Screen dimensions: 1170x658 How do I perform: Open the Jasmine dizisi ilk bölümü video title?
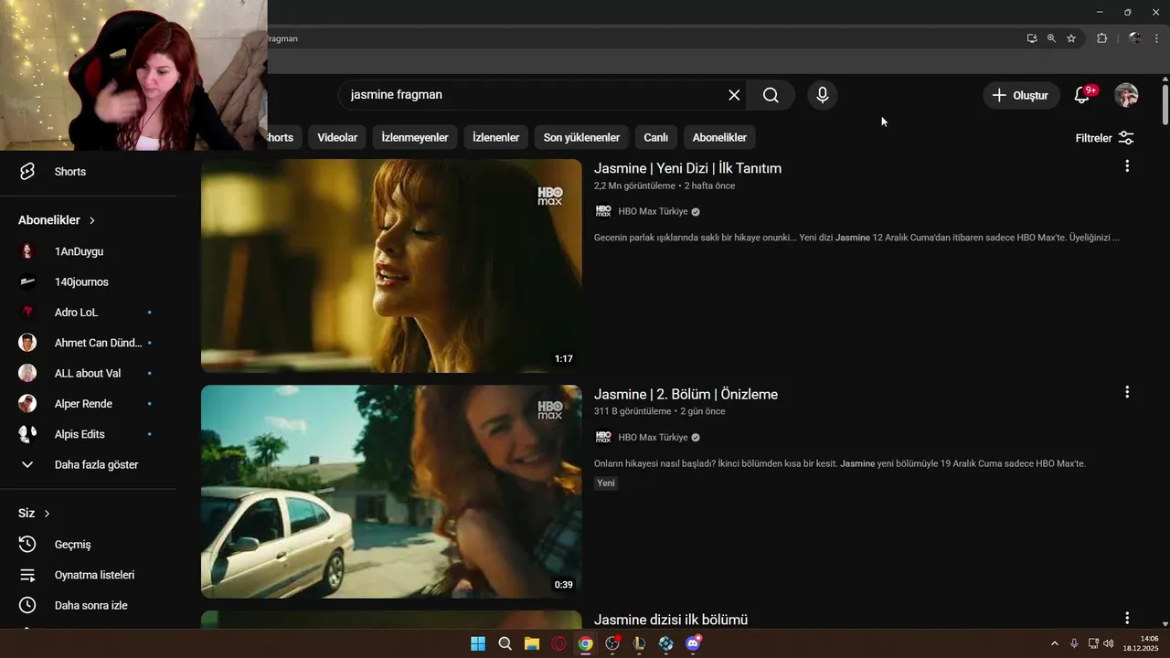pyautogui.click(x=671, y=620)
